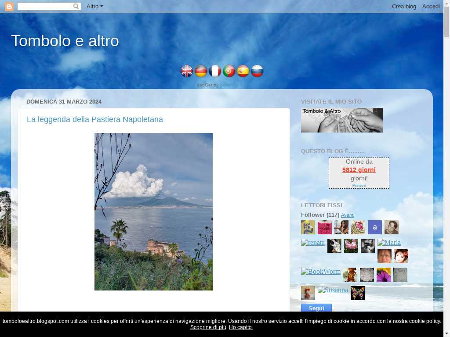Select the German flag translation

201,71
